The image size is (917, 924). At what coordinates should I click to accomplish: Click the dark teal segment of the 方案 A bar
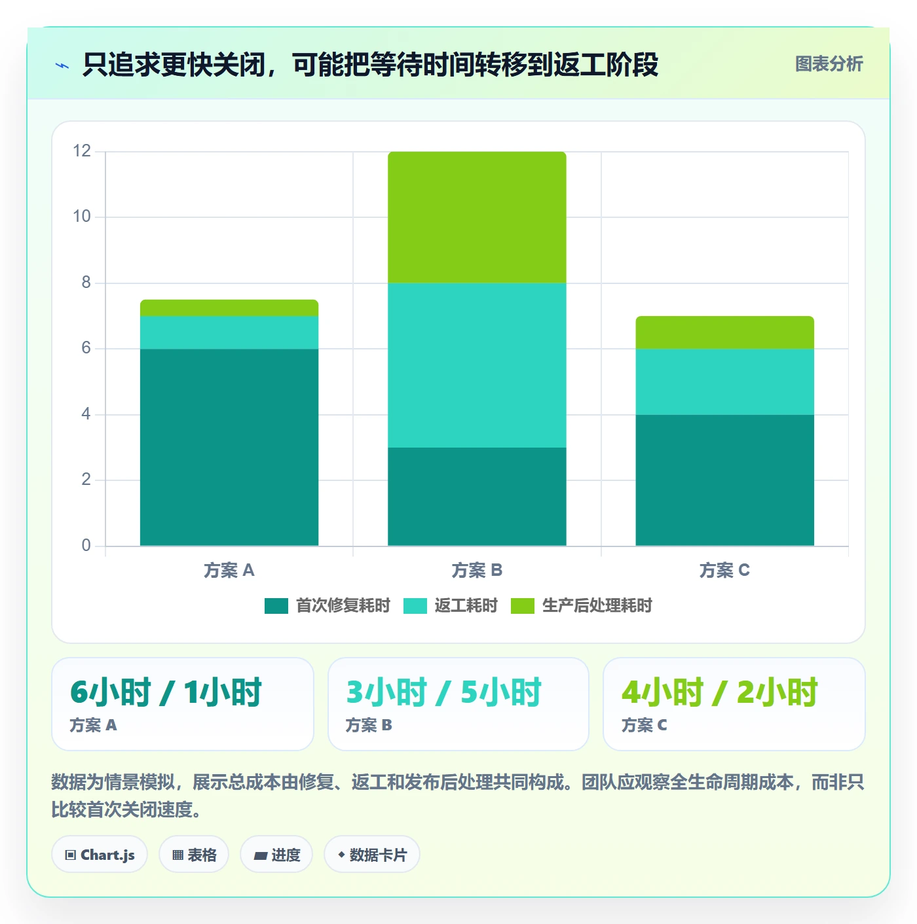[x=229, y=448]
